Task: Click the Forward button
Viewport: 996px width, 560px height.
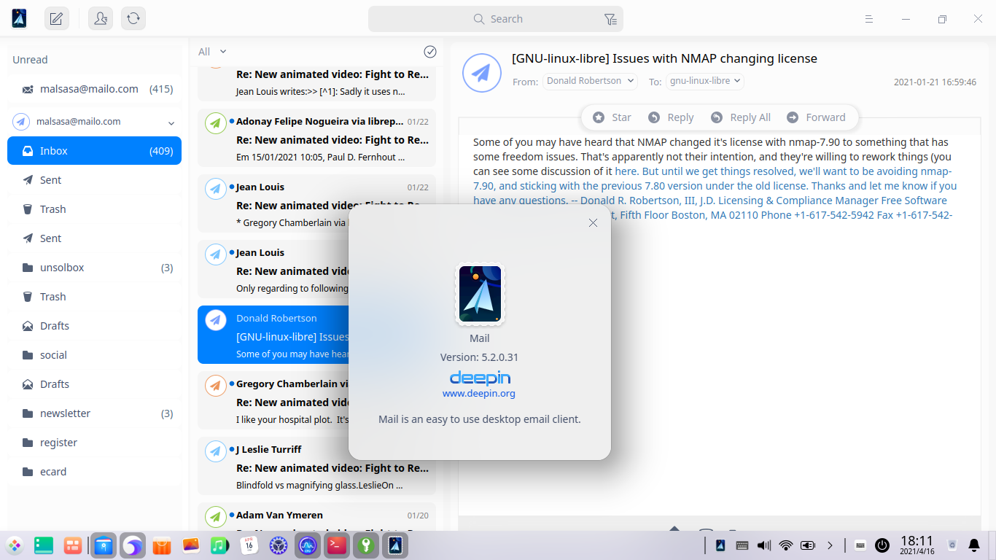Action: coord(816,117)
